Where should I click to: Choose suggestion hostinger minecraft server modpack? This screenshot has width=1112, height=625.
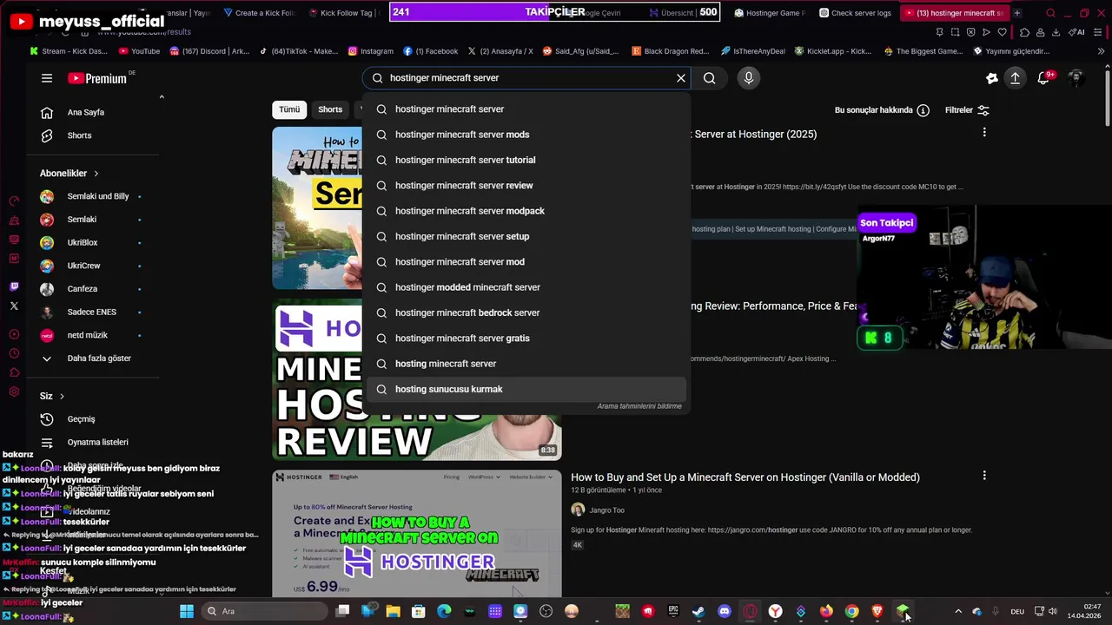pos(526,211)
